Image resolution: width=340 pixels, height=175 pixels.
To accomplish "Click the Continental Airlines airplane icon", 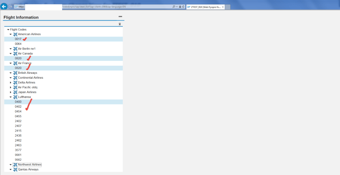I will [x=15, y=78].
